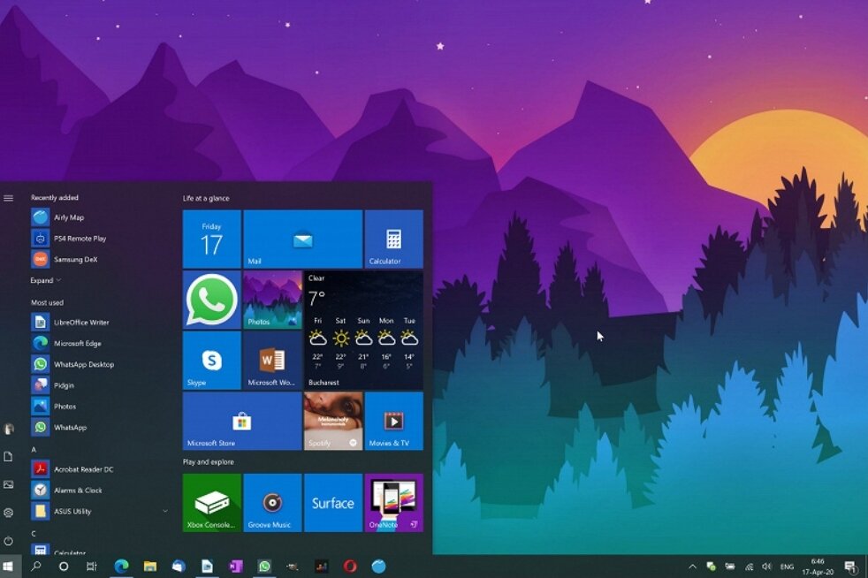The image size is (868, 578).
Task: Open the Surface tile
Action: coord(332,503)
